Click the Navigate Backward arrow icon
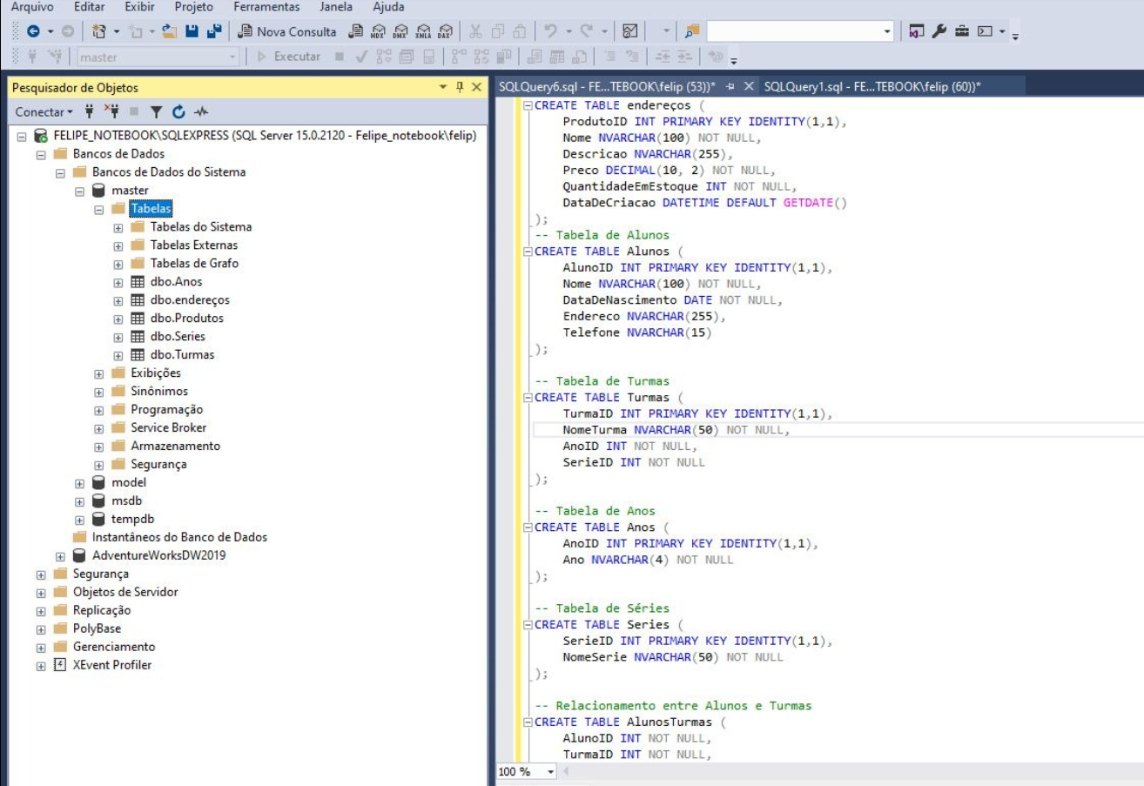This screenshot has width=1144, height=786. [32, 32]
